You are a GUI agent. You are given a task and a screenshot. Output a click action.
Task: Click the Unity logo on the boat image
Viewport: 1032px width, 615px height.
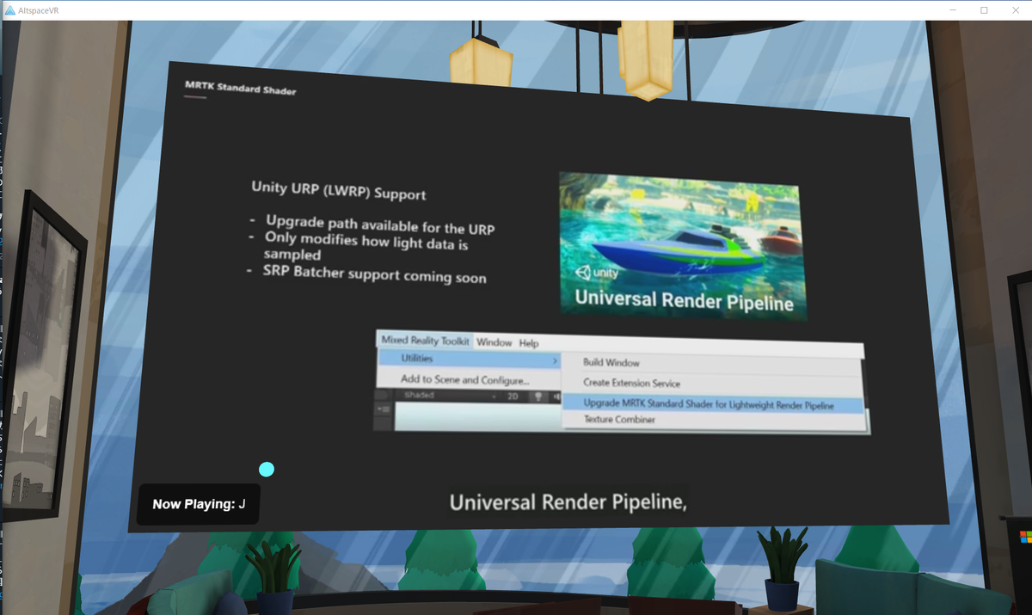pyautogui.click(x=584, y=274)
